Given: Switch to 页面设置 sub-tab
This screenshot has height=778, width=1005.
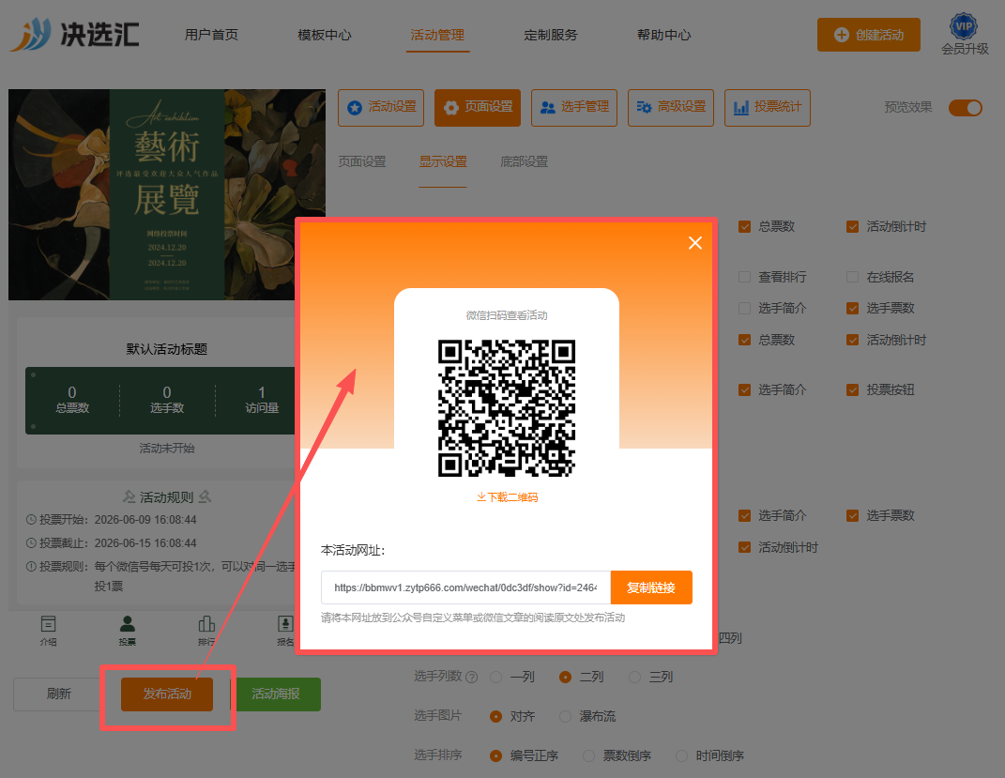Looking at the screenshot, I should click(362, 162).
